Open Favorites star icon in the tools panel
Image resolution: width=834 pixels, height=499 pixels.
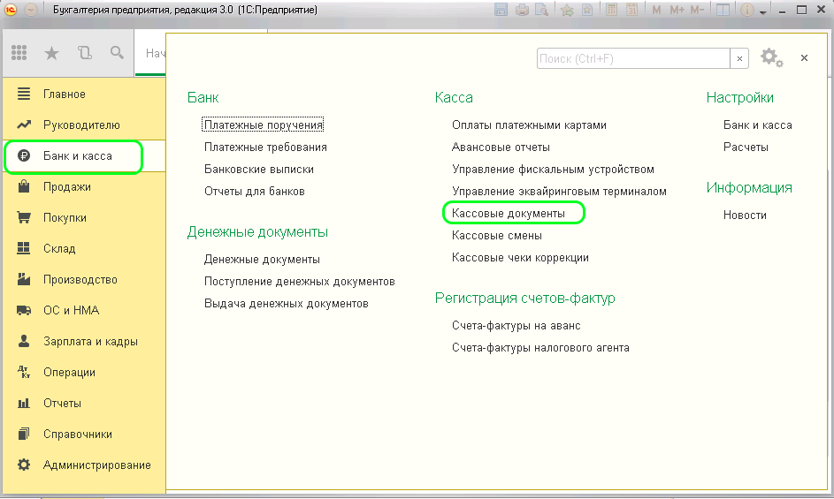click(52, 53)
